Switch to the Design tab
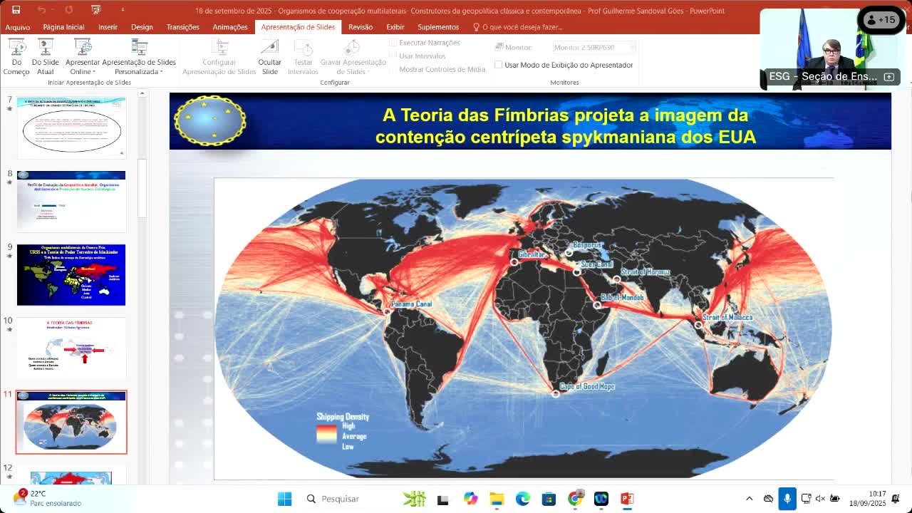 tap(142, 27)
